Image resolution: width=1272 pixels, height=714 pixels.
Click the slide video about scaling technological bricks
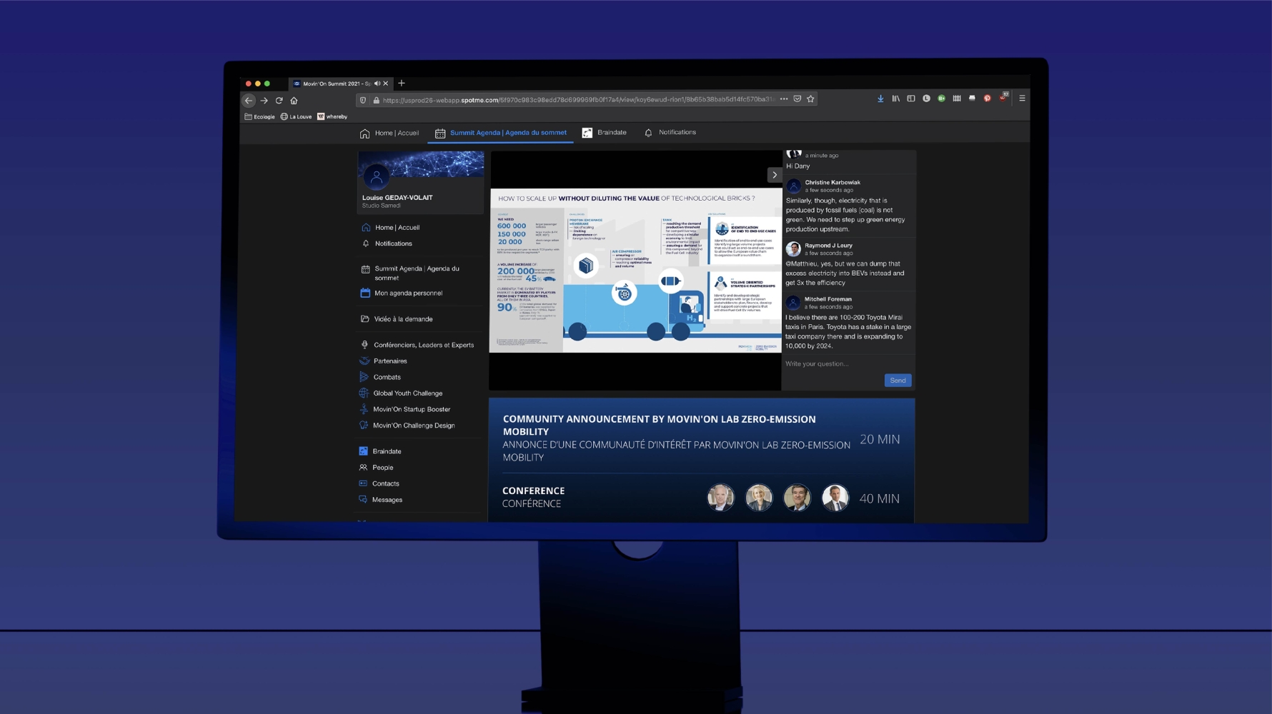point(635,270)
